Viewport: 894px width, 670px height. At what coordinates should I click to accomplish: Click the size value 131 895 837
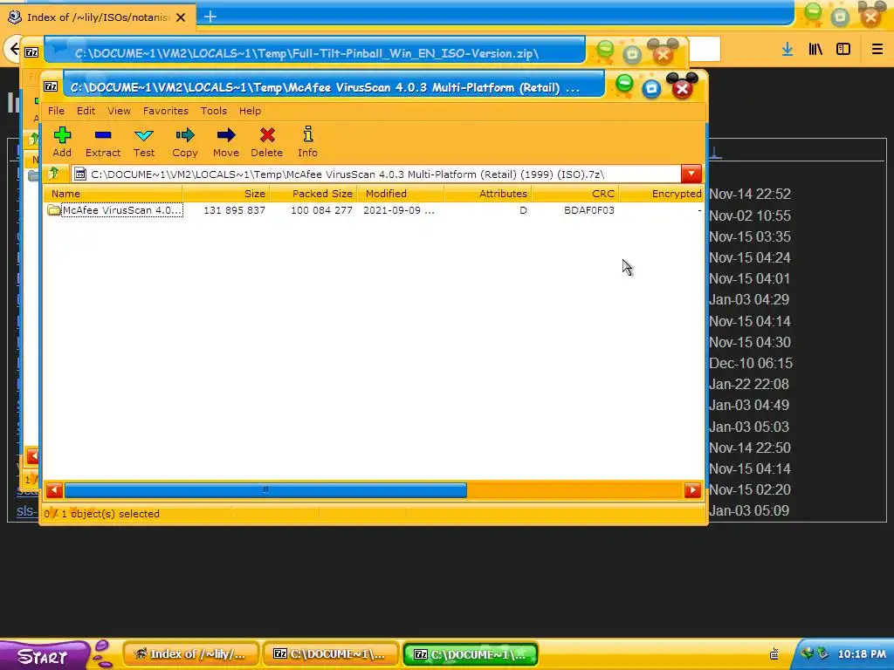[x=234, y=210]
